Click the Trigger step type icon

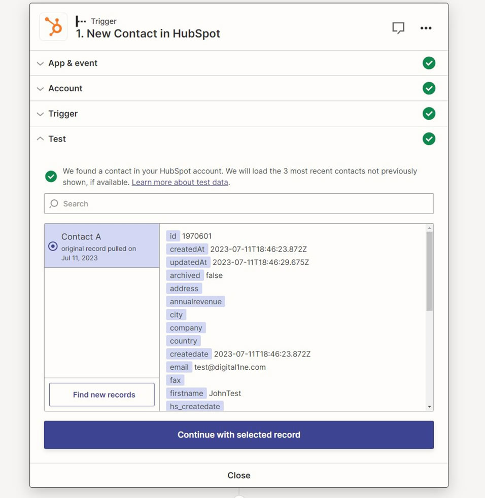[x=80, y=21]
